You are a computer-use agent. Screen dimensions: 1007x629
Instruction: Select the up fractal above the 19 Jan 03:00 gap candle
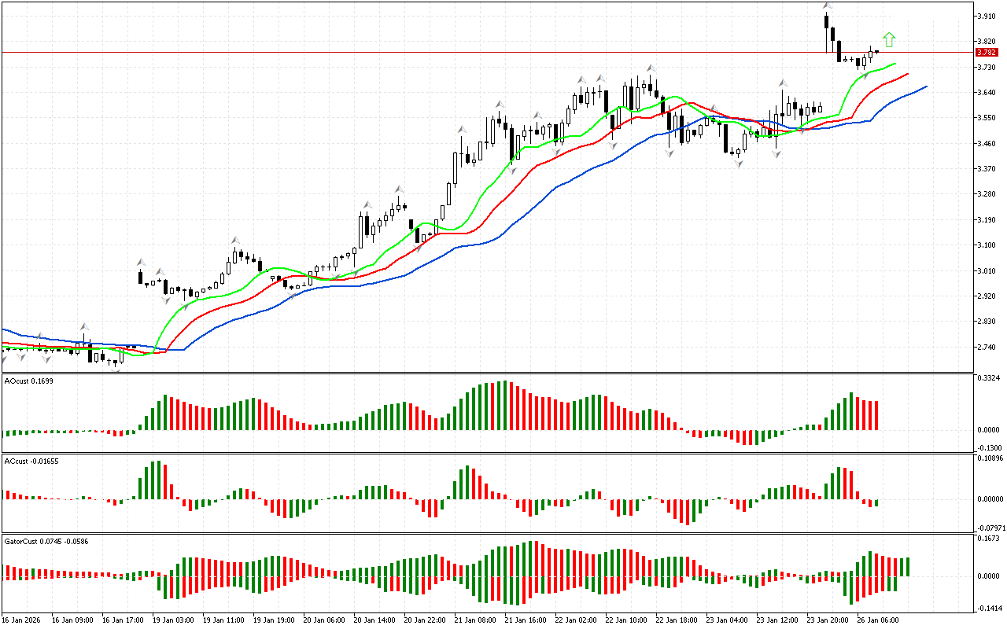pyautogui.click(x=141, y=262)
